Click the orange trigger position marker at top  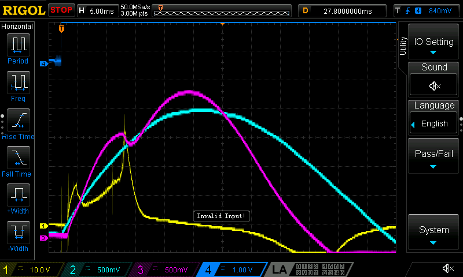(62, 28)
